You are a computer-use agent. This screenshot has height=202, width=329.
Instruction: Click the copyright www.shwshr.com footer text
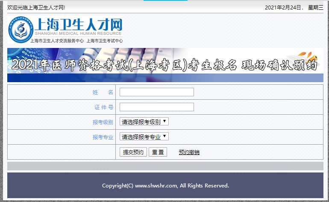tap(165, 186)
